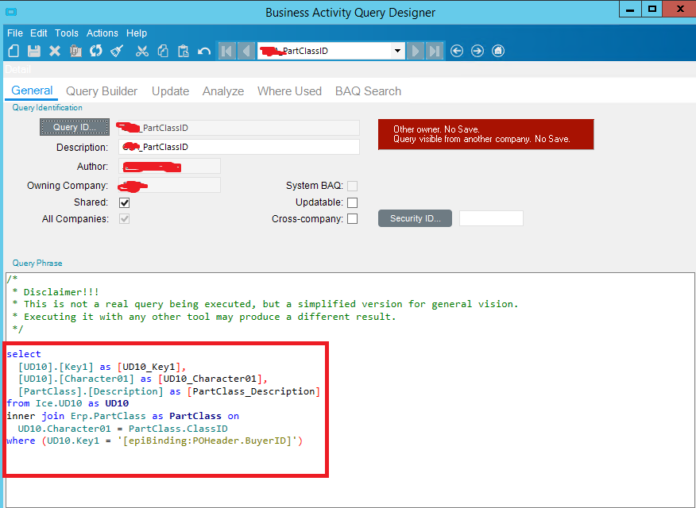The height and width of the screenshot is (508, 696).
Task: Open the Tools menu
Action: [x=67, y=33]
